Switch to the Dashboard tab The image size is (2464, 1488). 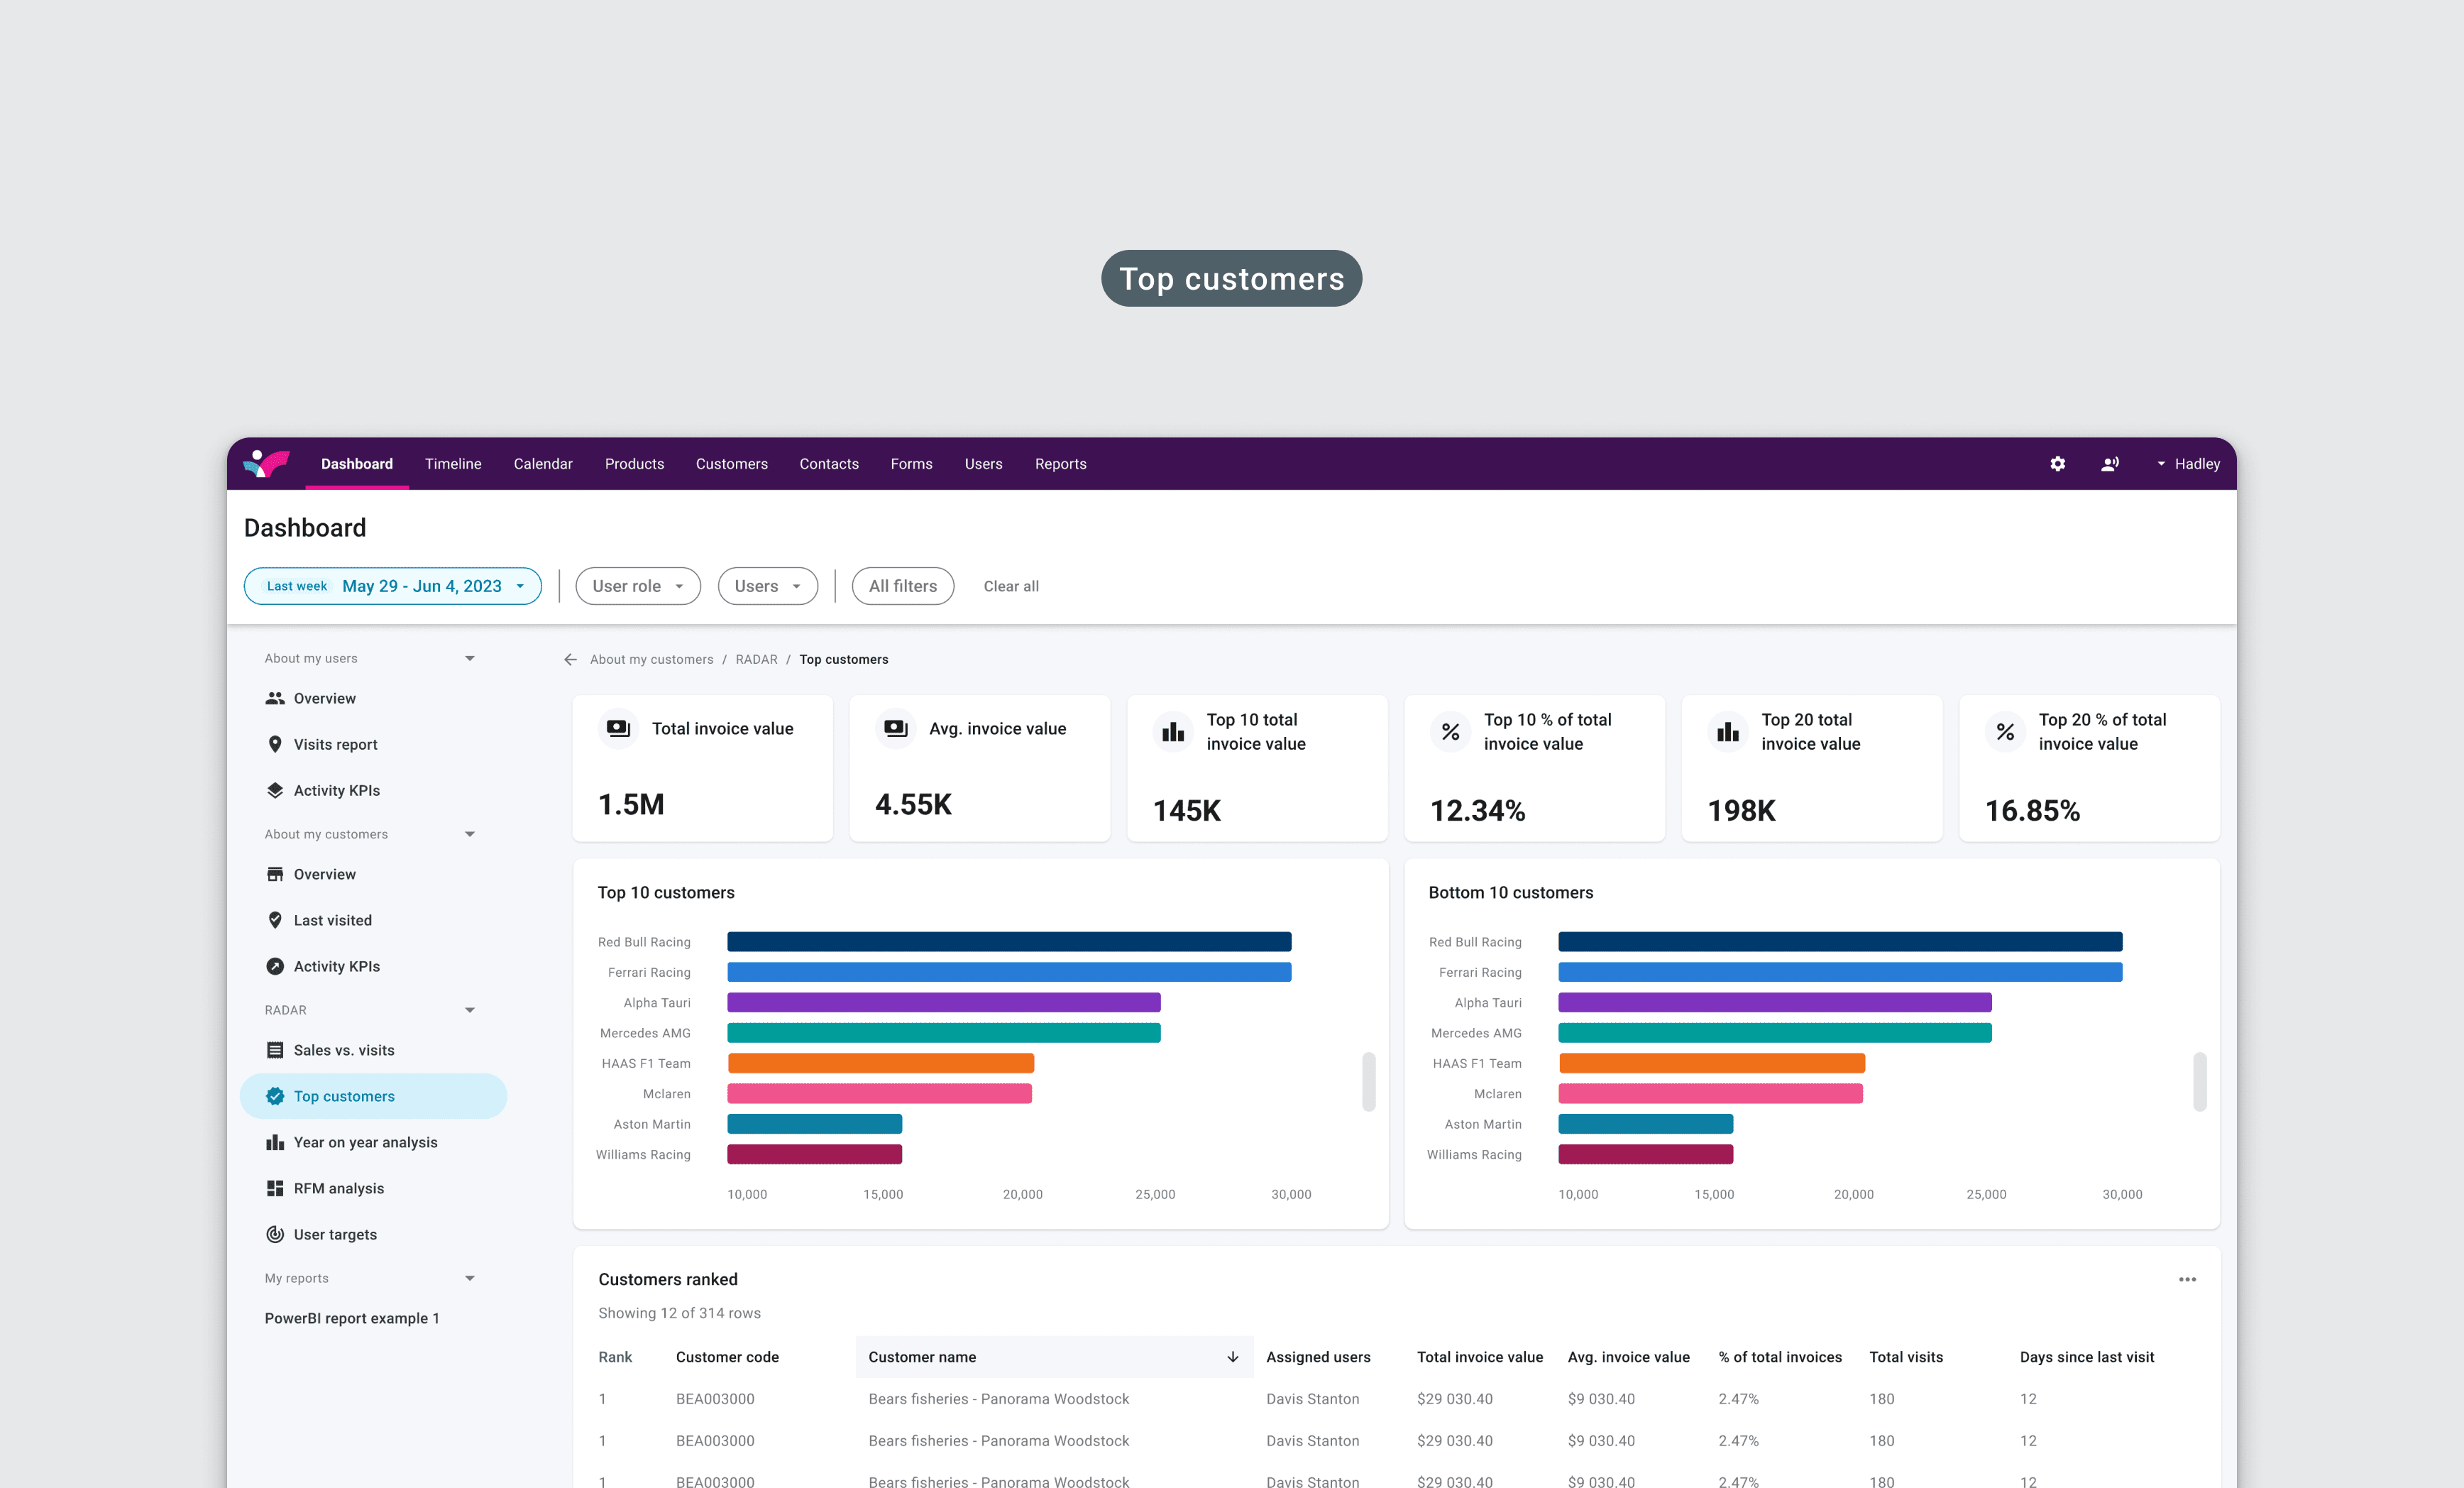tap(357, 464)
